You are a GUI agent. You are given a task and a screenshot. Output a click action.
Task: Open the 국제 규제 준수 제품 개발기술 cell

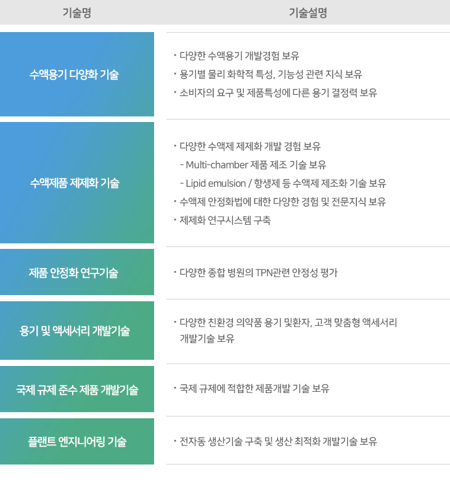coord(77,389)
